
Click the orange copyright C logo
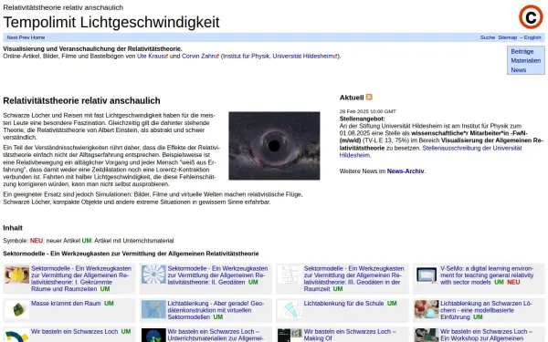pos(531,16)
